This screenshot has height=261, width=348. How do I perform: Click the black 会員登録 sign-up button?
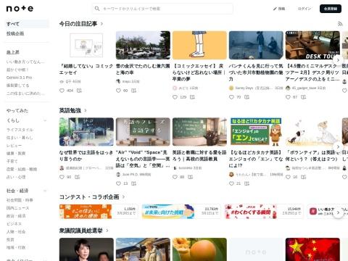[x=331, y=9]
